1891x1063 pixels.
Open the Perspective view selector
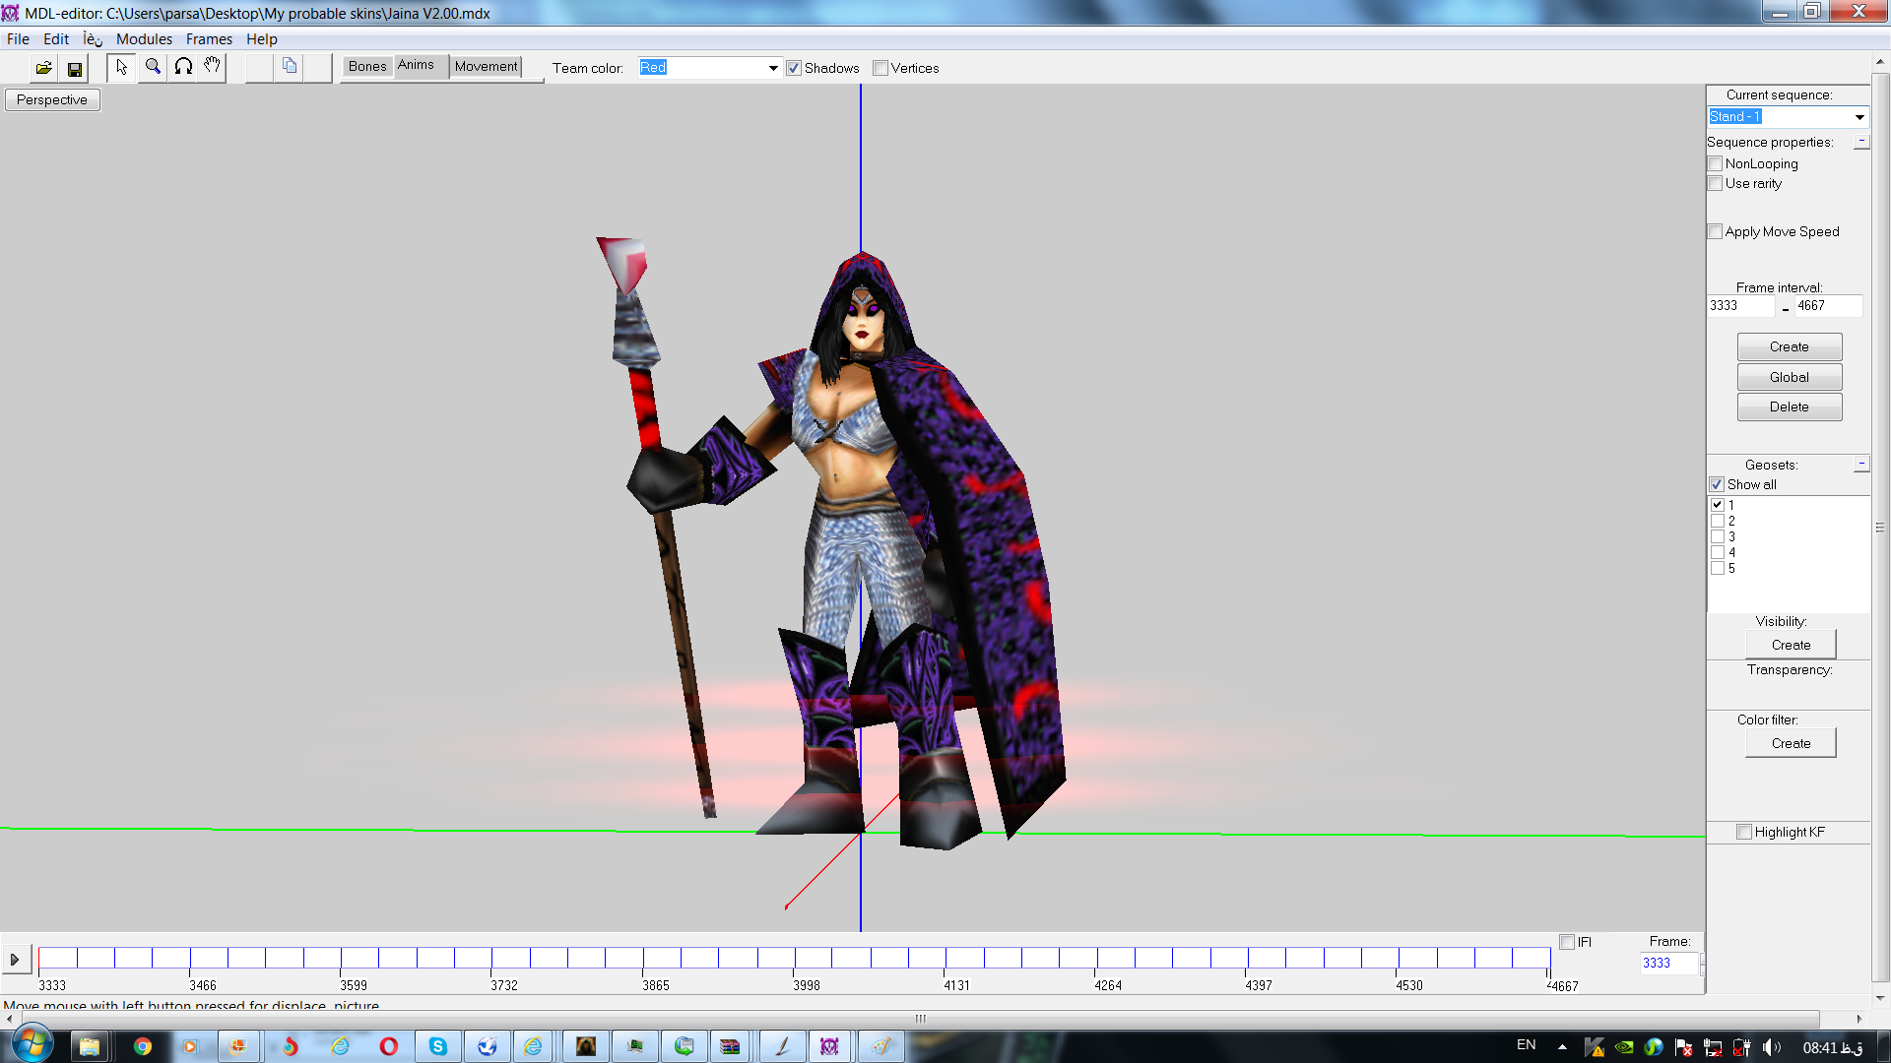(52, 99)
